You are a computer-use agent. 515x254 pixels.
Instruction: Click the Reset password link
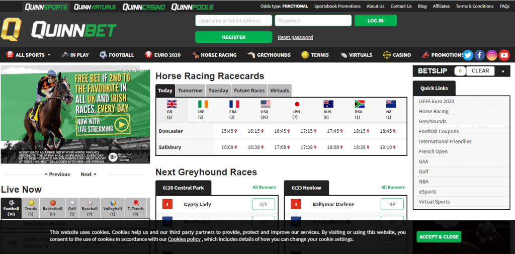point(295,37)
